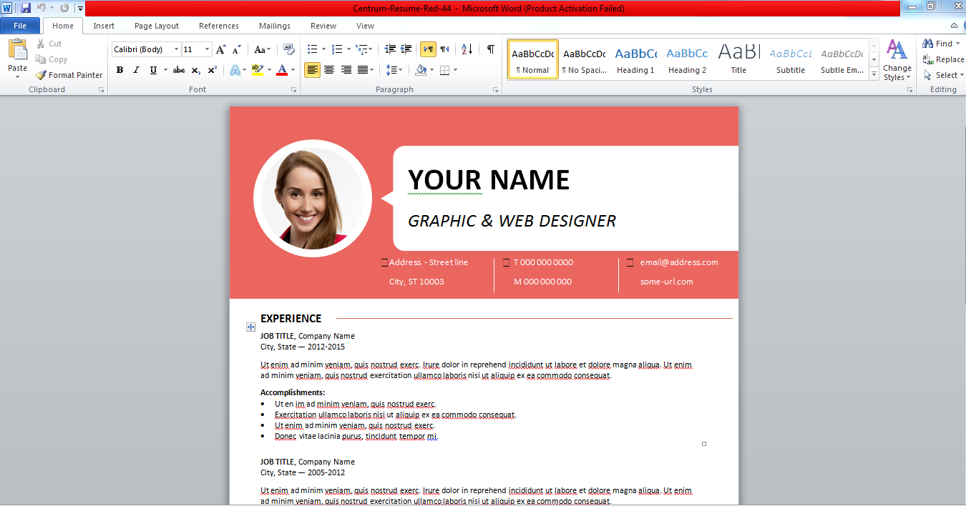Switch to the Mailings tab
Viewport: 966px width, 506px height.
275,26
